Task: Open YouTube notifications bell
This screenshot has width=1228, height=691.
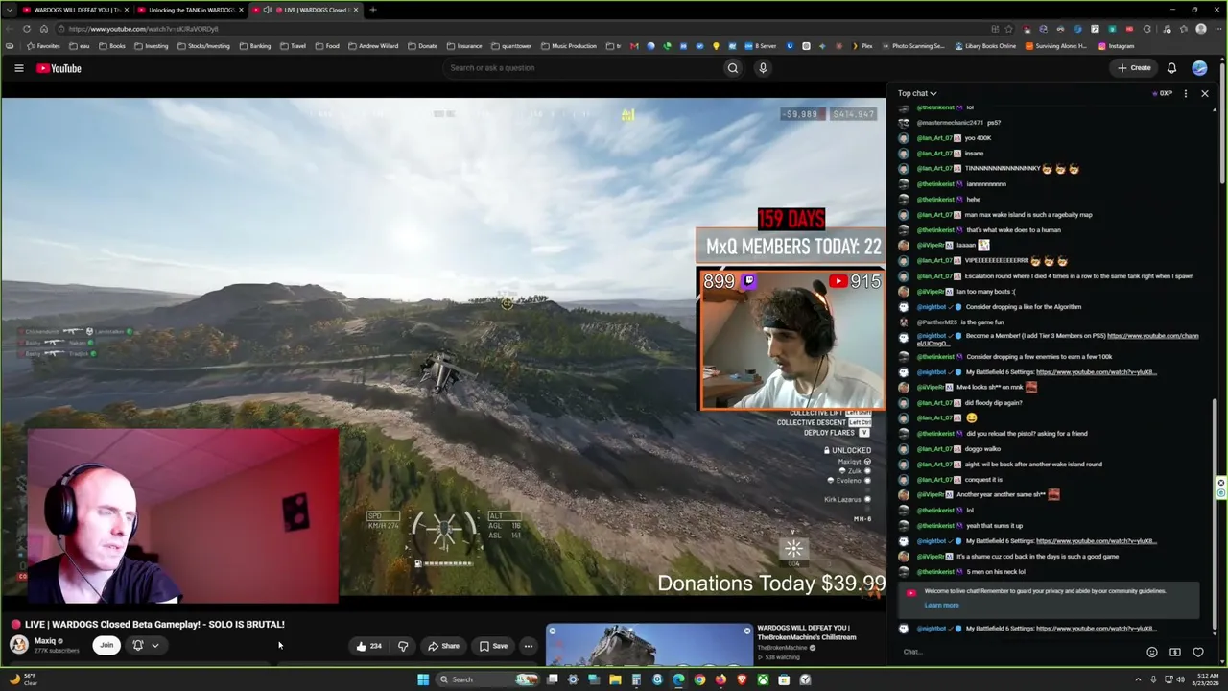Action: click(x=1171, y=68)
